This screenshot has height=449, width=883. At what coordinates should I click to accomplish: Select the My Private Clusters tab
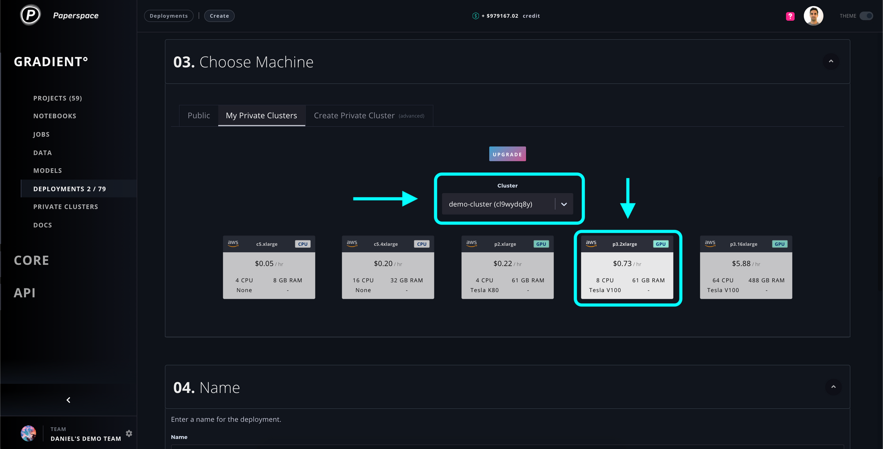pos(261,116)
